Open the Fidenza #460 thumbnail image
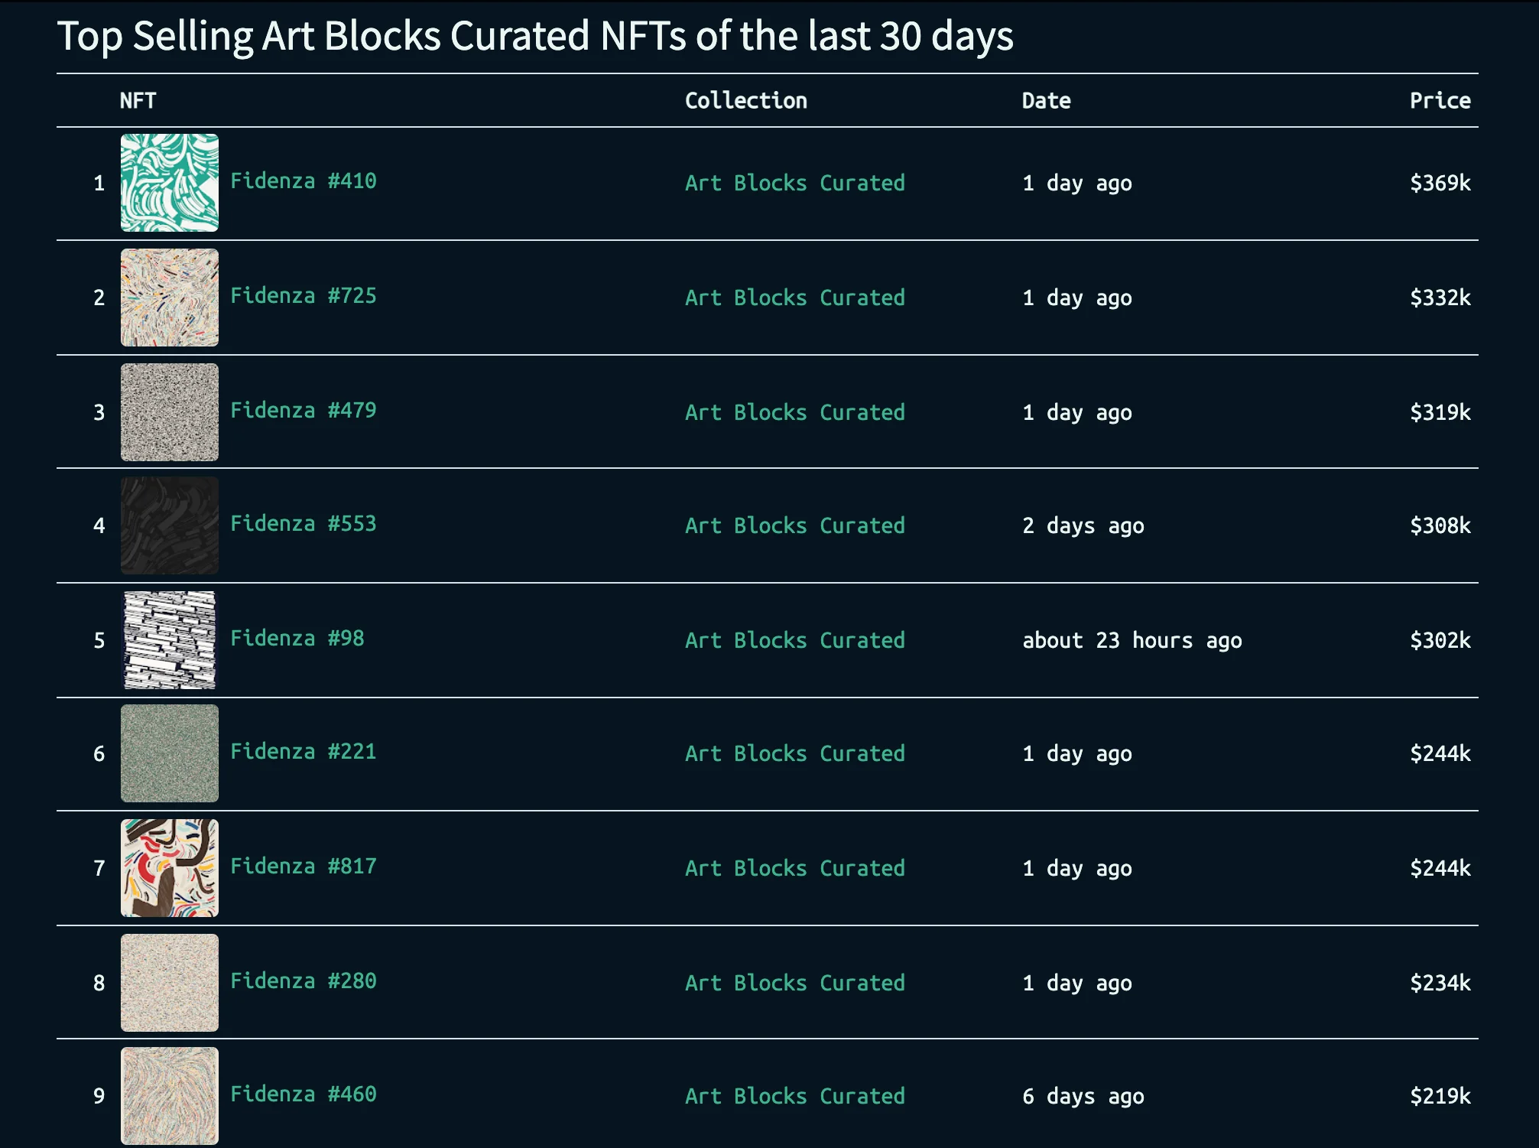This screenshot has height=1148, width=1539. click(x=169, y=1096)
